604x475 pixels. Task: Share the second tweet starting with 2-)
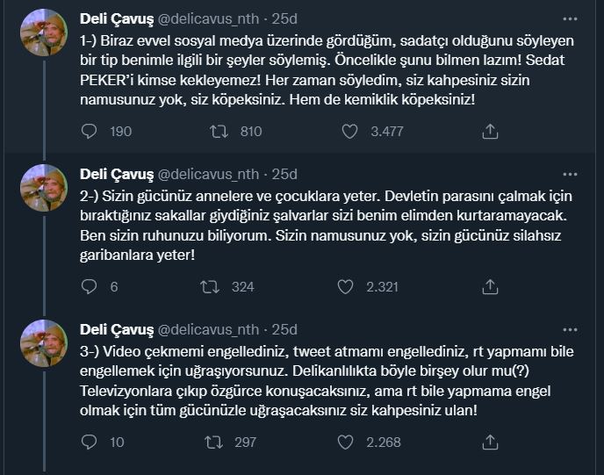pyautogui.click(x=491, y=286)
